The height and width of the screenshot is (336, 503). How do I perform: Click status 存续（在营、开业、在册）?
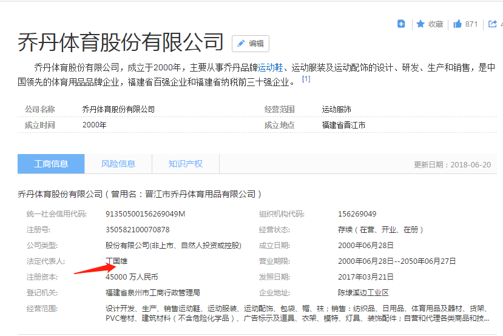tap(381, 230)
